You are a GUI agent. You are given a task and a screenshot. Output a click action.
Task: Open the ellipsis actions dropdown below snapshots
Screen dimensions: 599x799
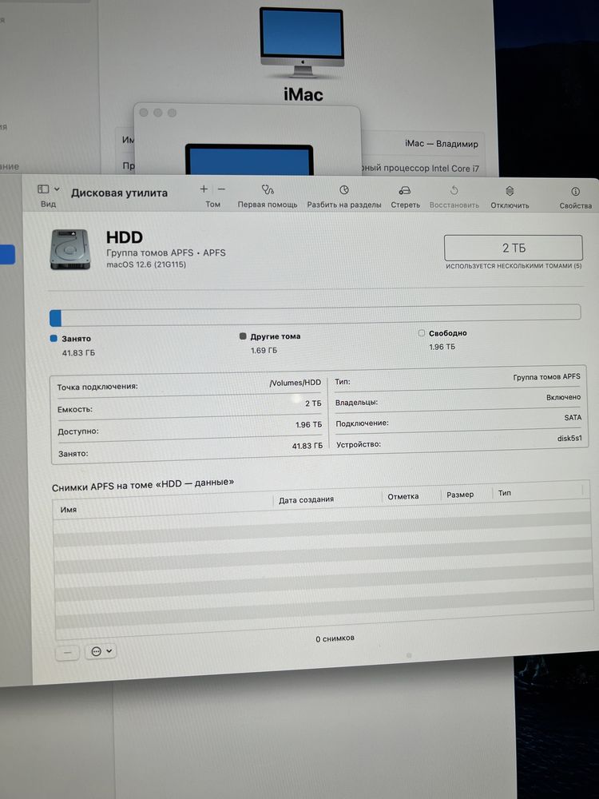(x=101, y=650)
